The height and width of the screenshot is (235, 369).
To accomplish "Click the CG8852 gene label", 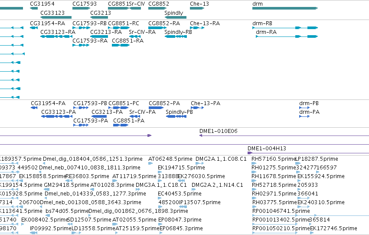I will point(159,4).
